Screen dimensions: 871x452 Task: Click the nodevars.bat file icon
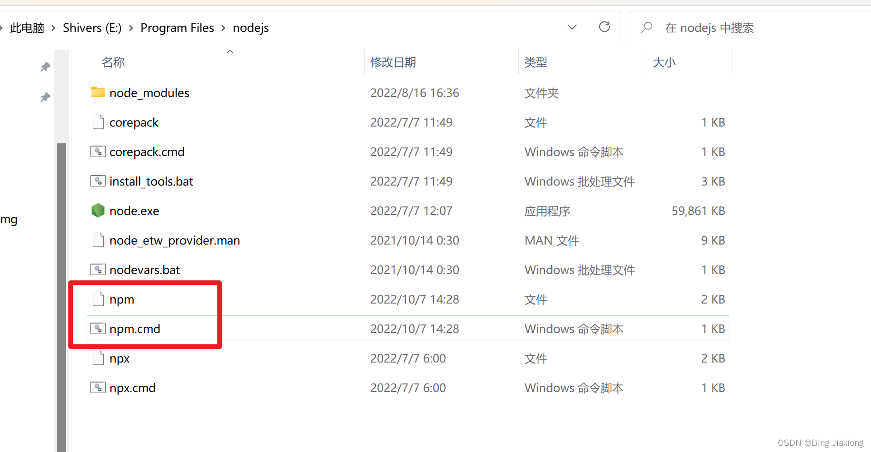click(x=98, y=269)
